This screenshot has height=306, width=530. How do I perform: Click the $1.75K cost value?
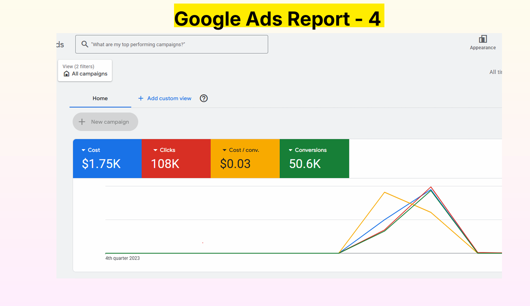point(101,164)
